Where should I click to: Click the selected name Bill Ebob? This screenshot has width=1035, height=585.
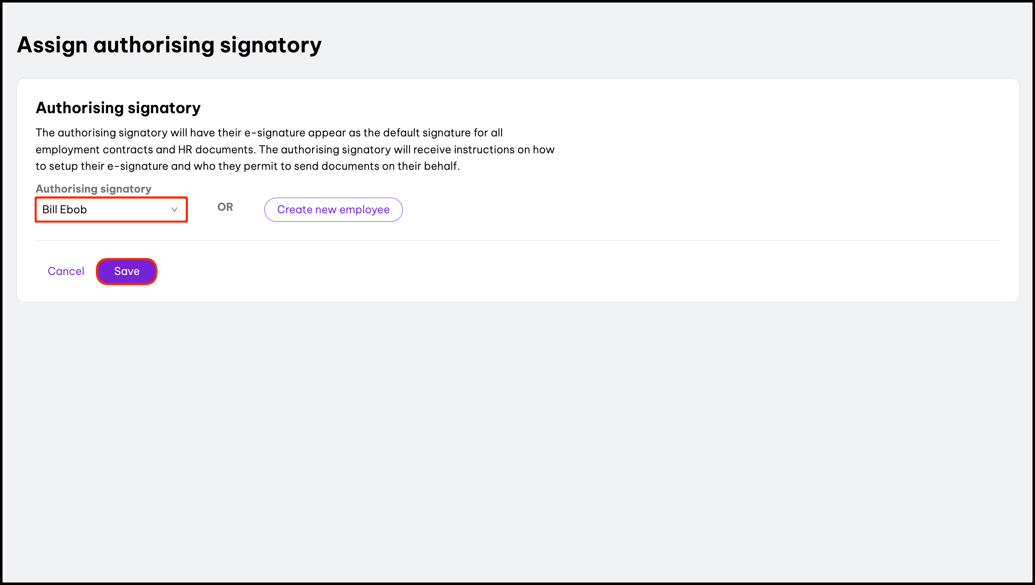tap(65, 210)
